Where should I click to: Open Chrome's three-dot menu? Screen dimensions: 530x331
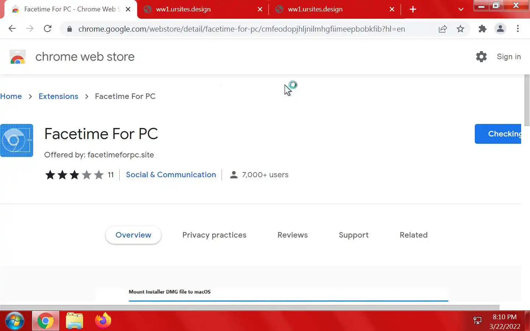pos(518,29)
